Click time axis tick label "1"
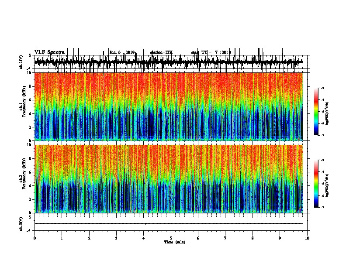This screenshot has width=346, height=267. click(x=62, y=238)
